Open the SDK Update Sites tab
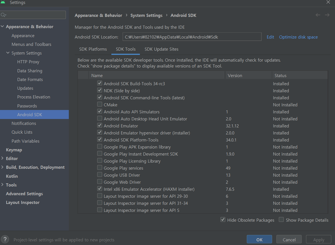The height and width of the screenshot is (245, 335). click(162, 49)
